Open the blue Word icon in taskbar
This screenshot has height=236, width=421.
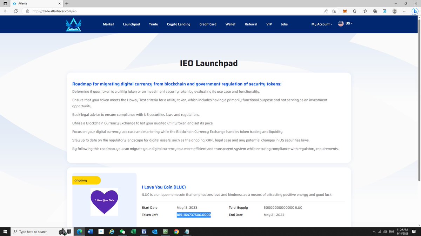tap(90, 231)
